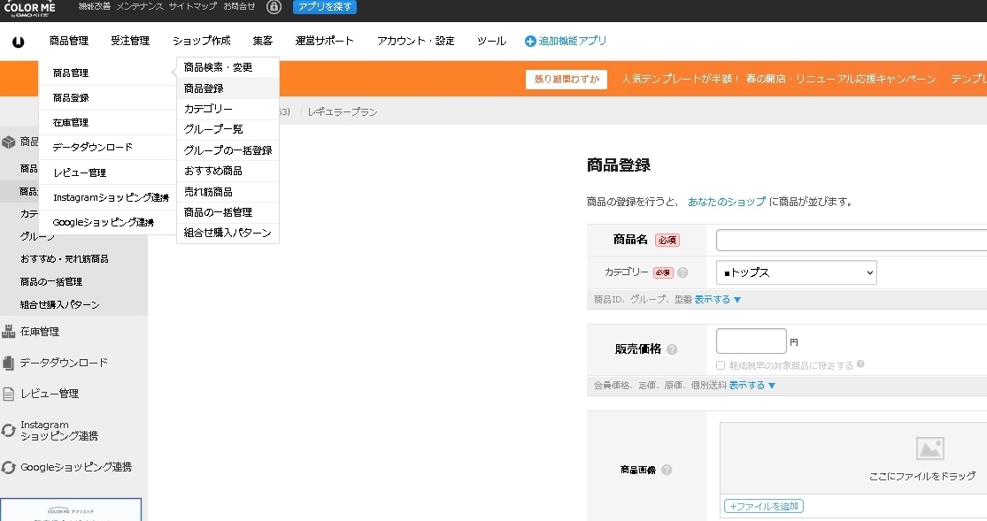
Task: Click the Instagram ショッピング連携 sync icon
Action: pyautogui.click(x=8, y=431)
